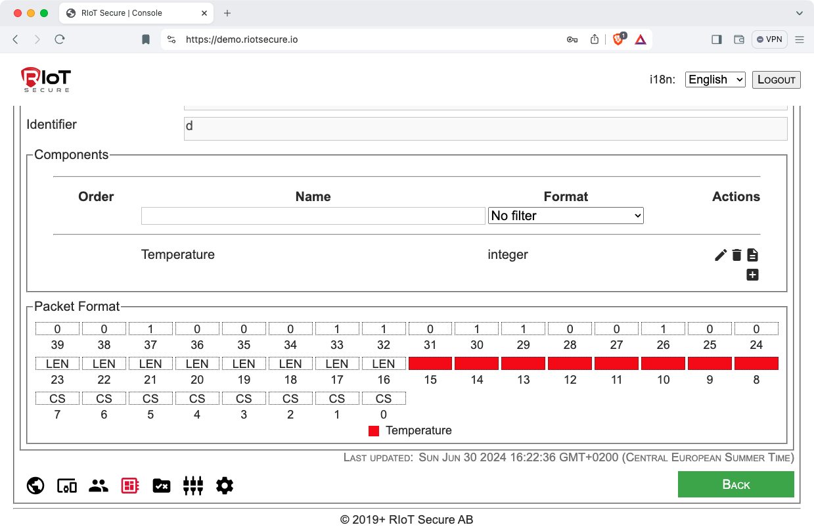
Task: Edit the Temperature component with the pencil icon
Action: coord(721,255)
